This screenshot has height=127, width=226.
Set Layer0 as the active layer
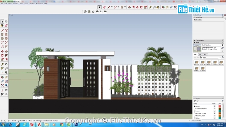point(195,106)
